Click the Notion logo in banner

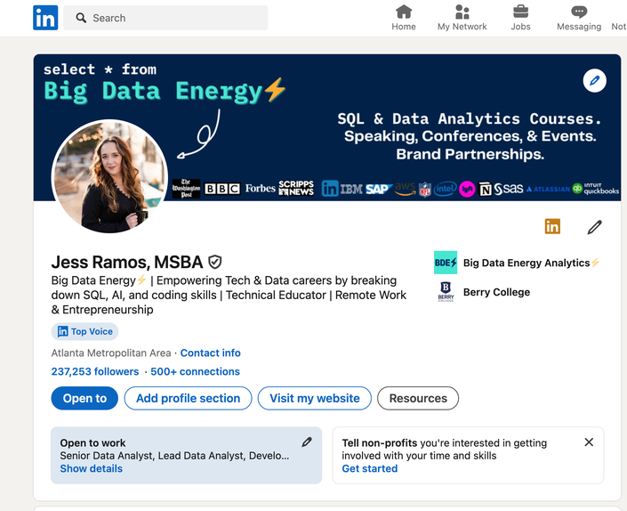coord(486,190)
